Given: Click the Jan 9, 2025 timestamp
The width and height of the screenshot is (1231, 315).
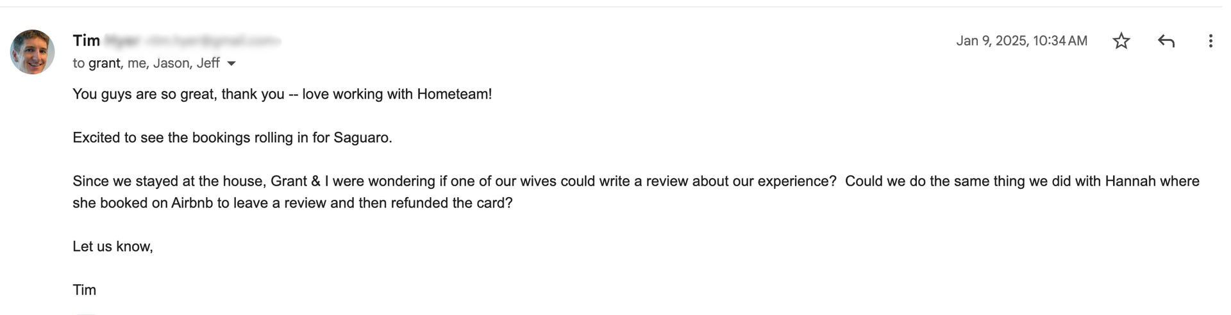Looking at the screenshot, I should 1021,41.
